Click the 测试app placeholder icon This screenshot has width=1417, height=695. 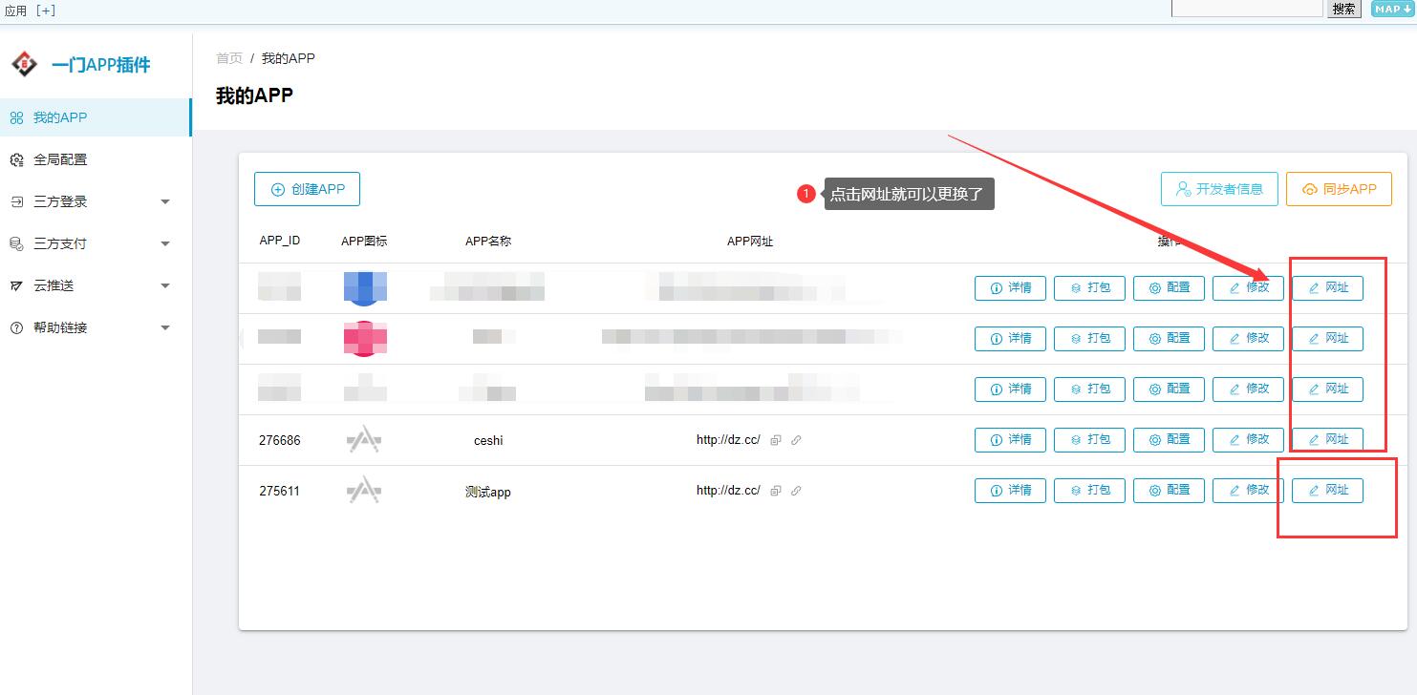click(x=364, y=491)
